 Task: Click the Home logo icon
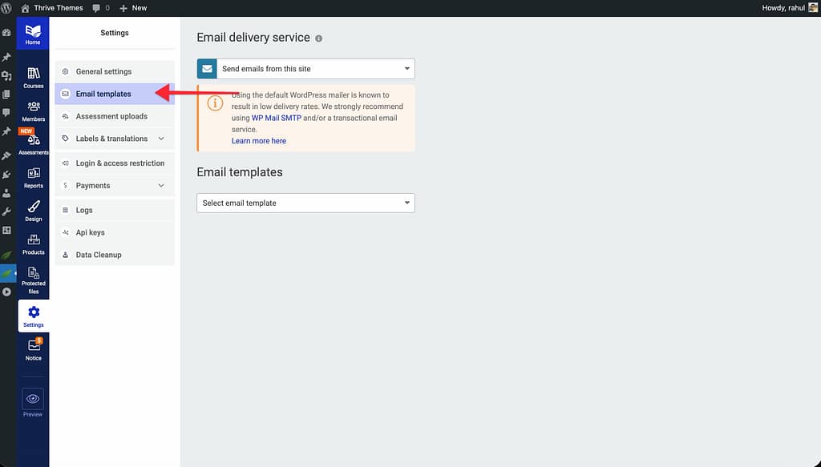(33, 34)
